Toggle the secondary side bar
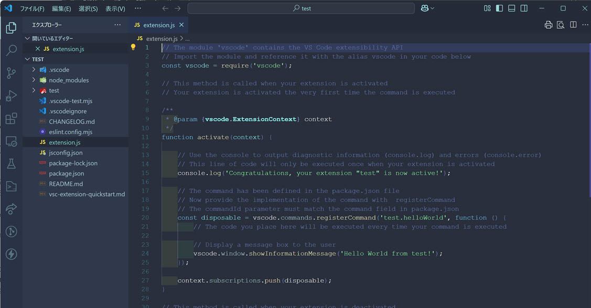The height and width of the screenshot is (308, 591). pos(523,8)
